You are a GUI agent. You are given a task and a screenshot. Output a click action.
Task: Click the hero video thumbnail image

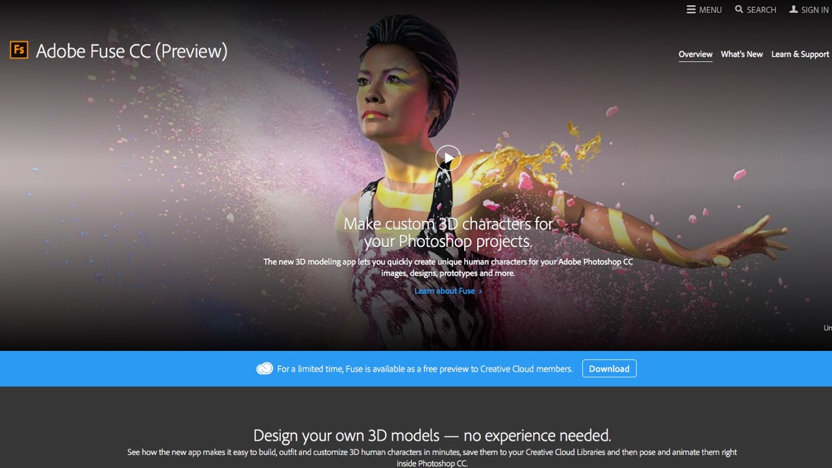pyautogui.click(x=448, y=157)
